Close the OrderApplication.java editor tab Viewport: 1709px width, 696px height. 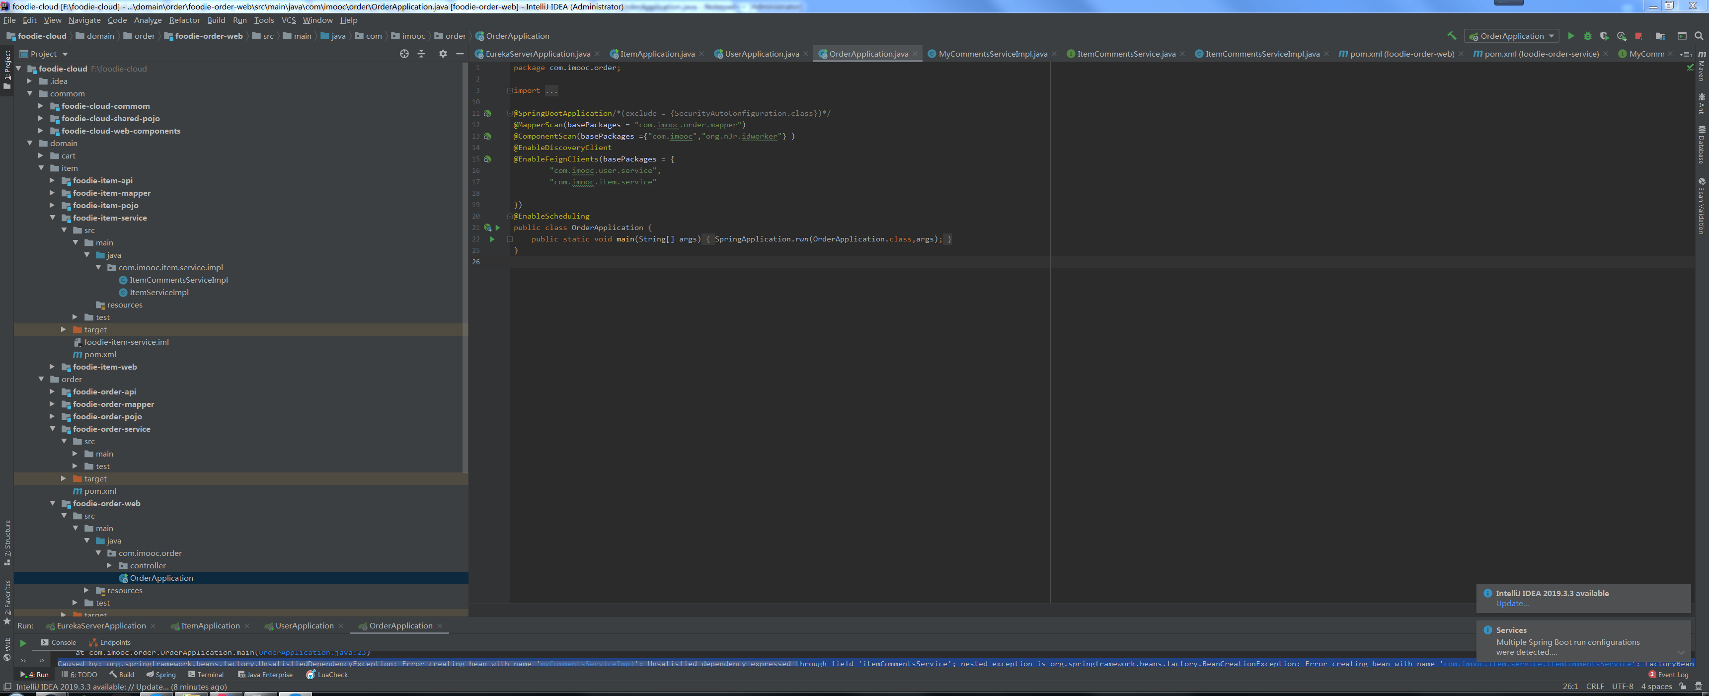[915, 54]
